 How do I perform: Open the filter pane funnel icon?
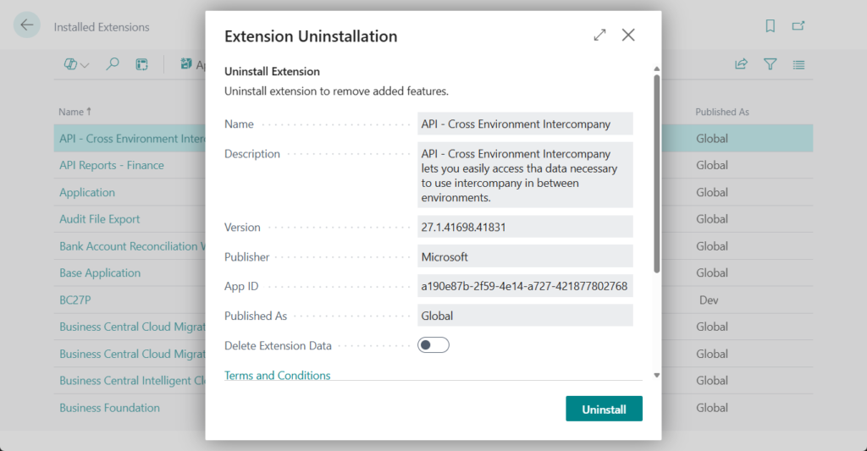[770, 64]
